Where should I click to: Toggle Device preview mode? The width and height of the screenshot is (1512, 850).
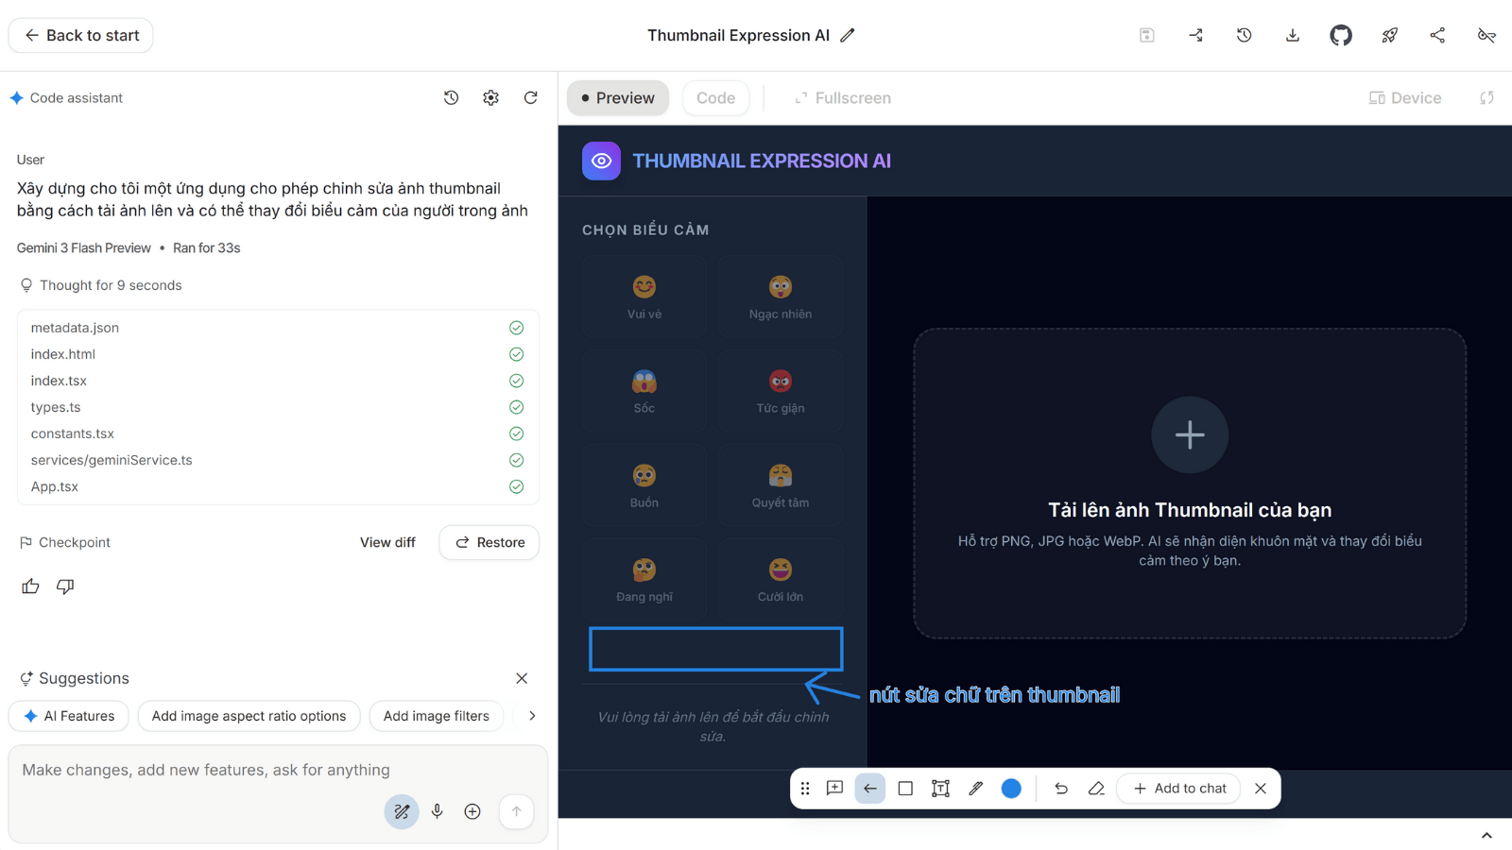point(1403,97)
